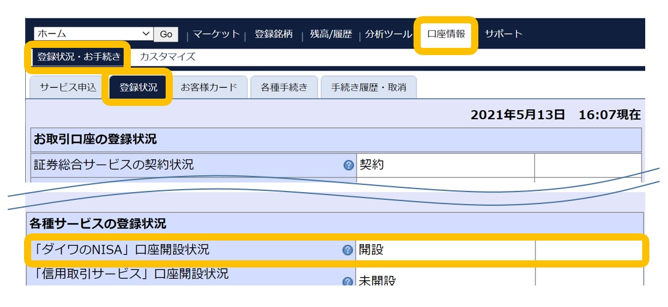Image resolution: width=668 pixels, height=307 pixels.
Task: Switch to the 各種手続き tab
Action: coord(284,87)
